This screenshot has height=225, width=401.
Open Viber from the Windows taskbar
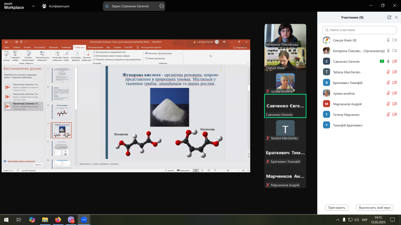click(x=71, y=220)
